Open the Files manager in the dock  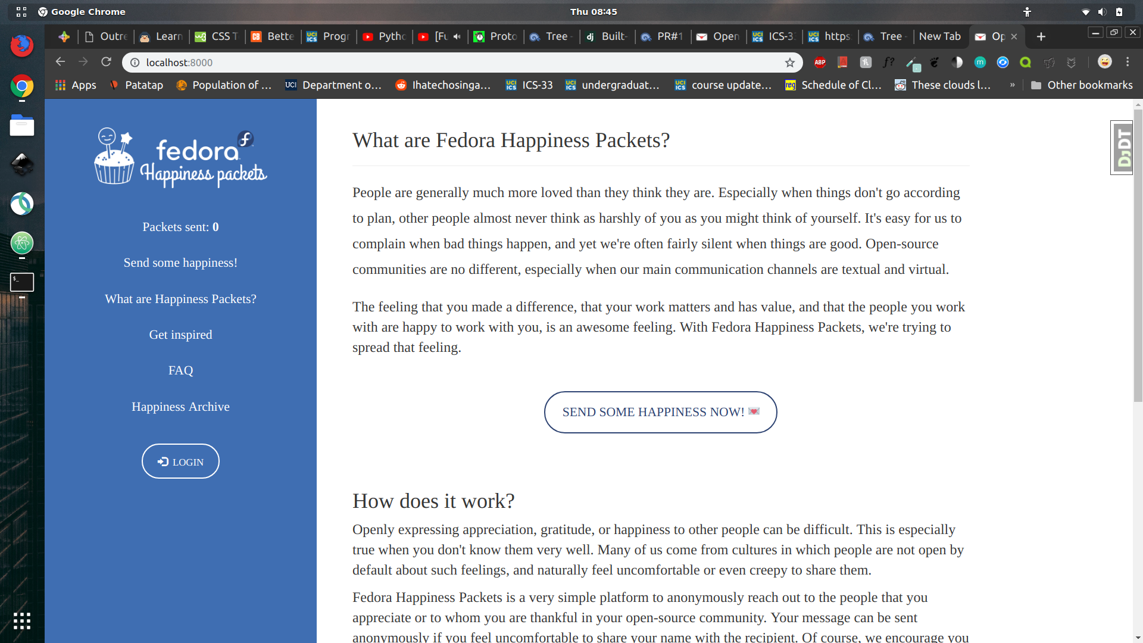(x=22, y=126)
